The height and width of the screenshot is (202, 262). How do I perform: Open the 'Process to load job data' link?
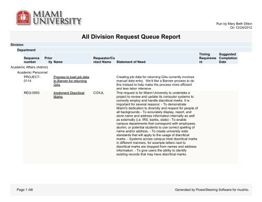71,81
